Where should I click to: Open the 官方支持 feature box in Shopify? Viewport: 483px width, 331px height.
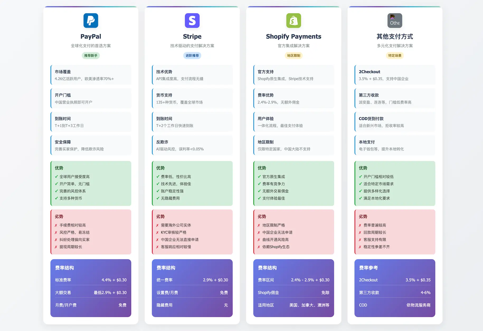293,75
